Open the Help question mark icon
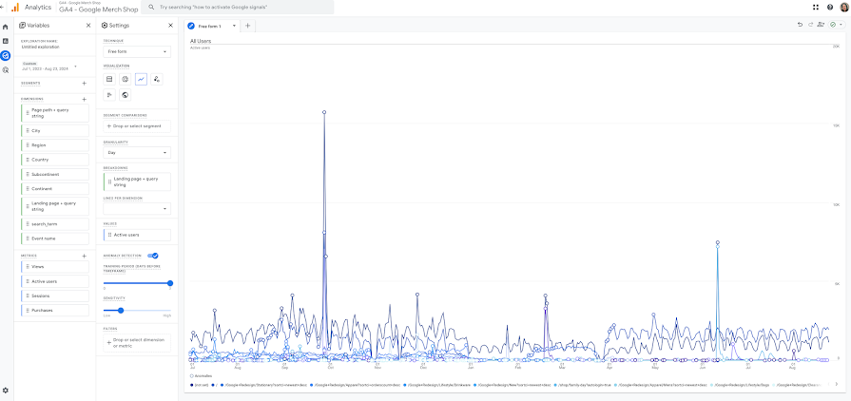Viewport: 851px width, 401px height. [x=830, y=7]
